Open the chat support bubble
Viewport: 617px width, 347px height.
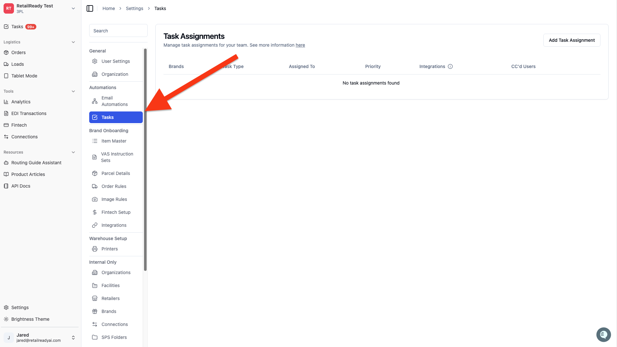pos(603,334)
